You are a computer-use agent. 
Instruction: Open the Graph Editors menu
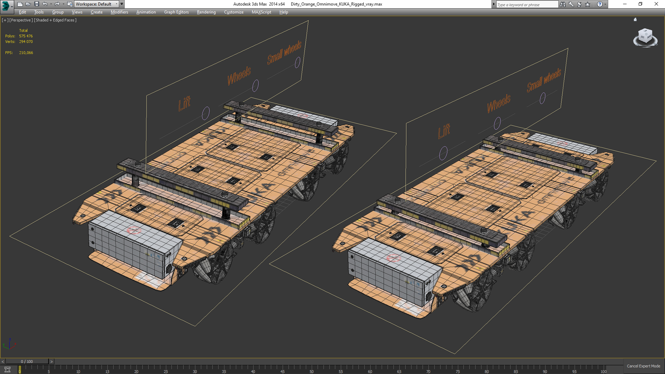tap(176, 12)
